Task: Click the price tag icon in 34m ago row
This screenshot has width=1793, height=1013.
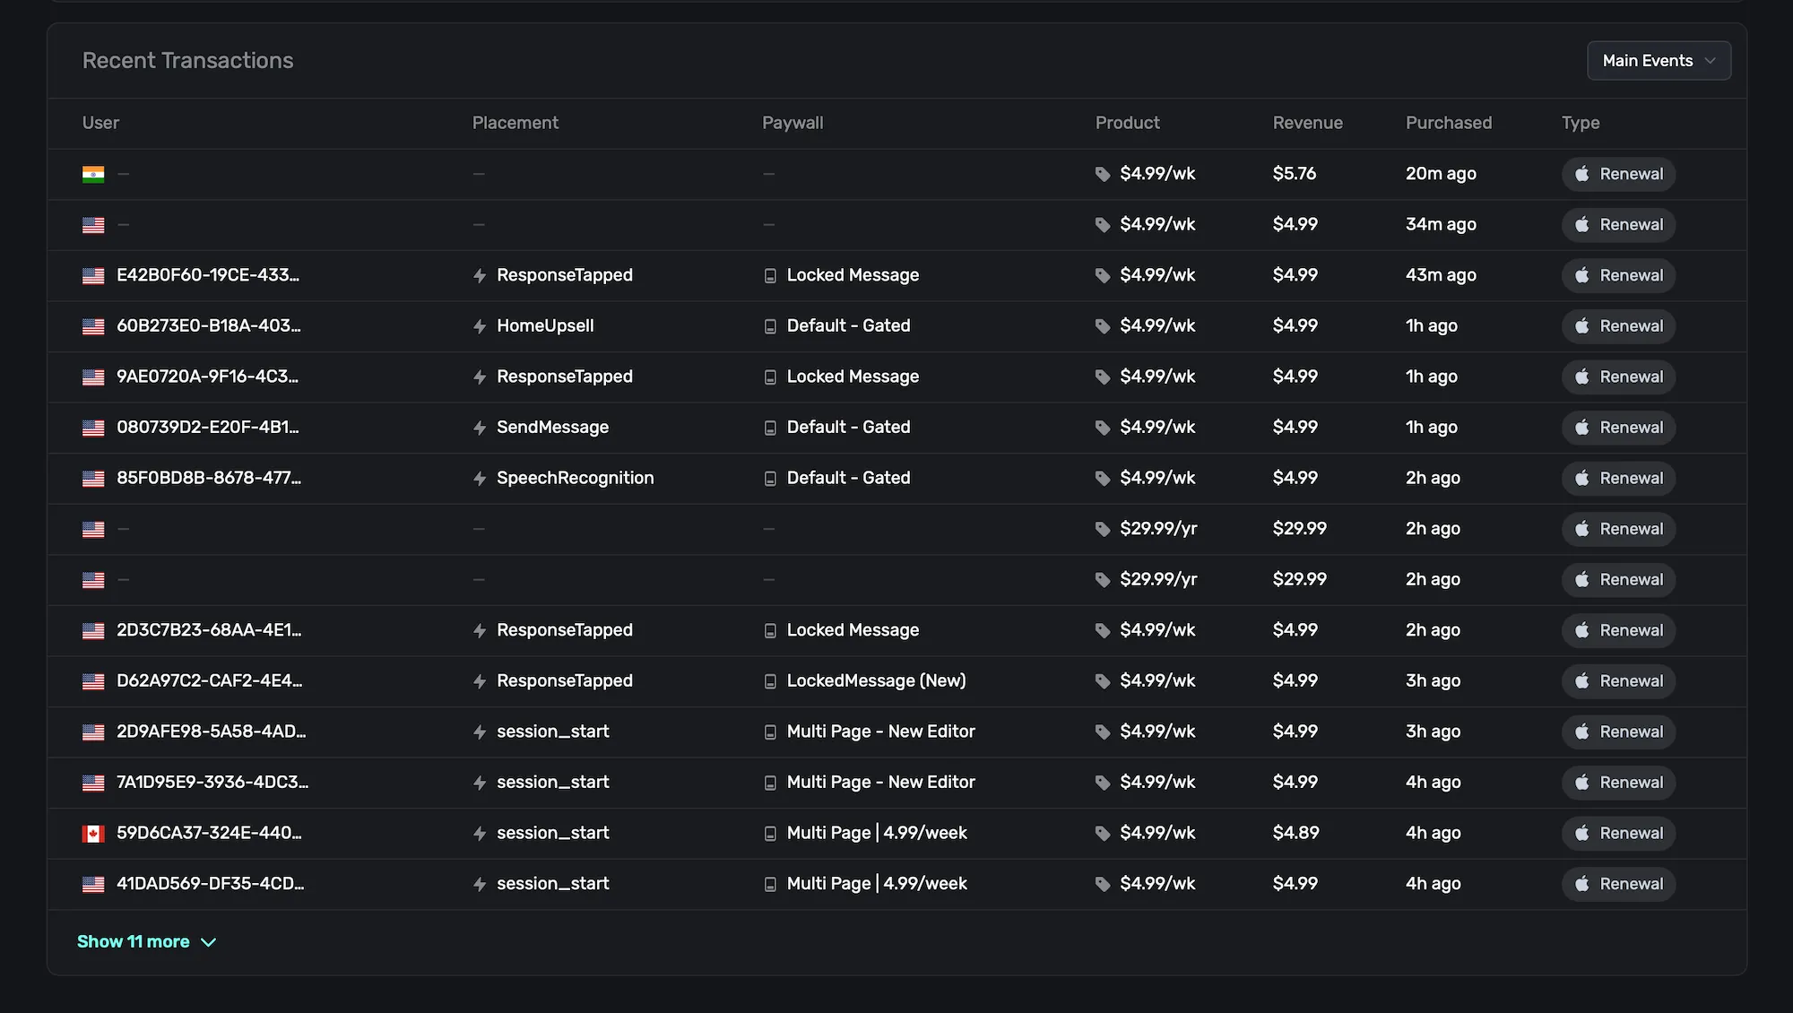Action: coord(1103,225)
